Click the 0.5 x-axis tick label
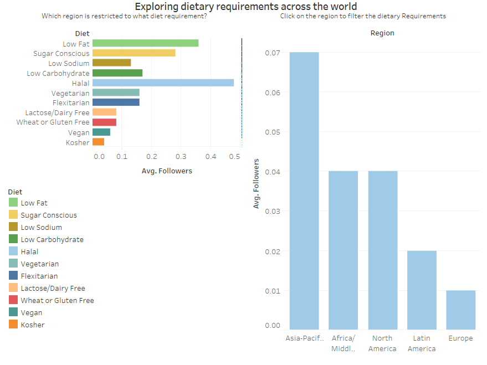The height and width of the screenshot is (365, 487). click(x=234, y=157)
